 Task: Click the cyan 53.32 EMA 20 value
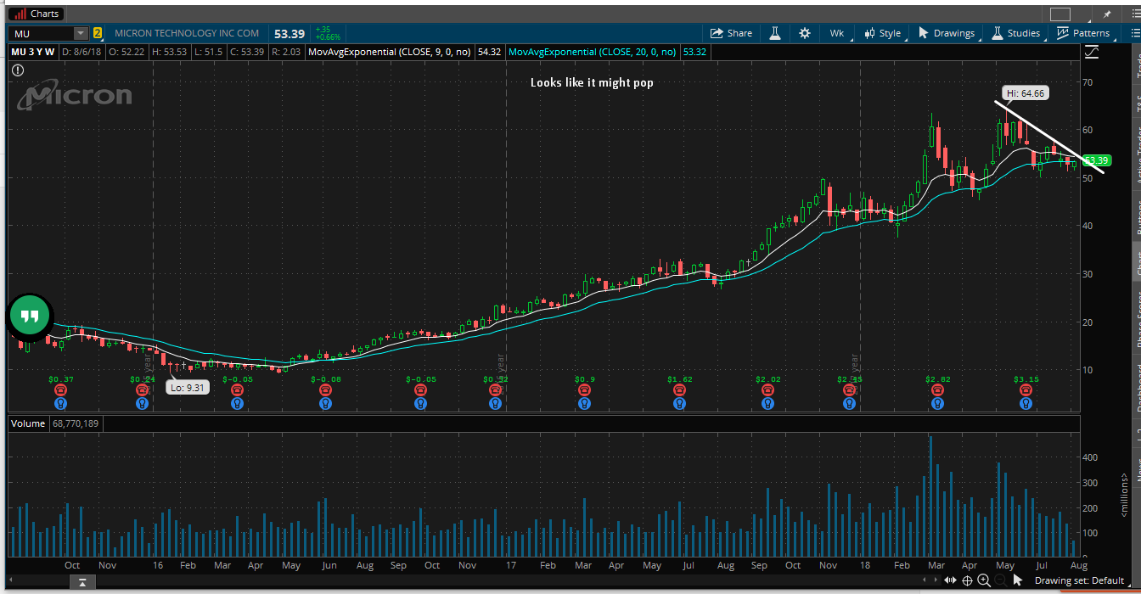click(694, 52)
